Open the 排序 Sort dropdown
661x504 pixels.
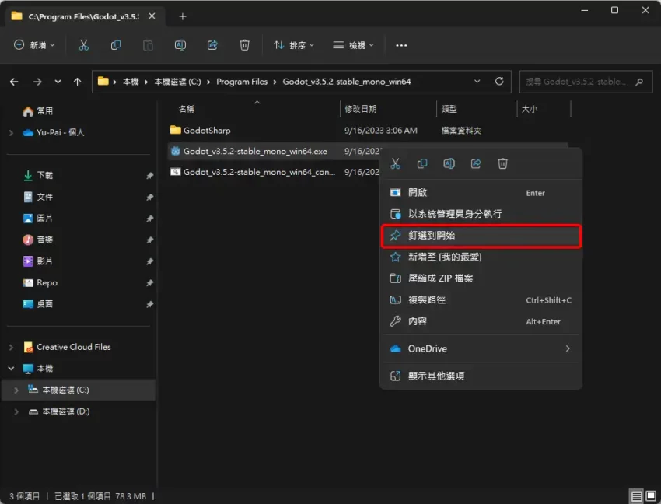coord(293,45)
